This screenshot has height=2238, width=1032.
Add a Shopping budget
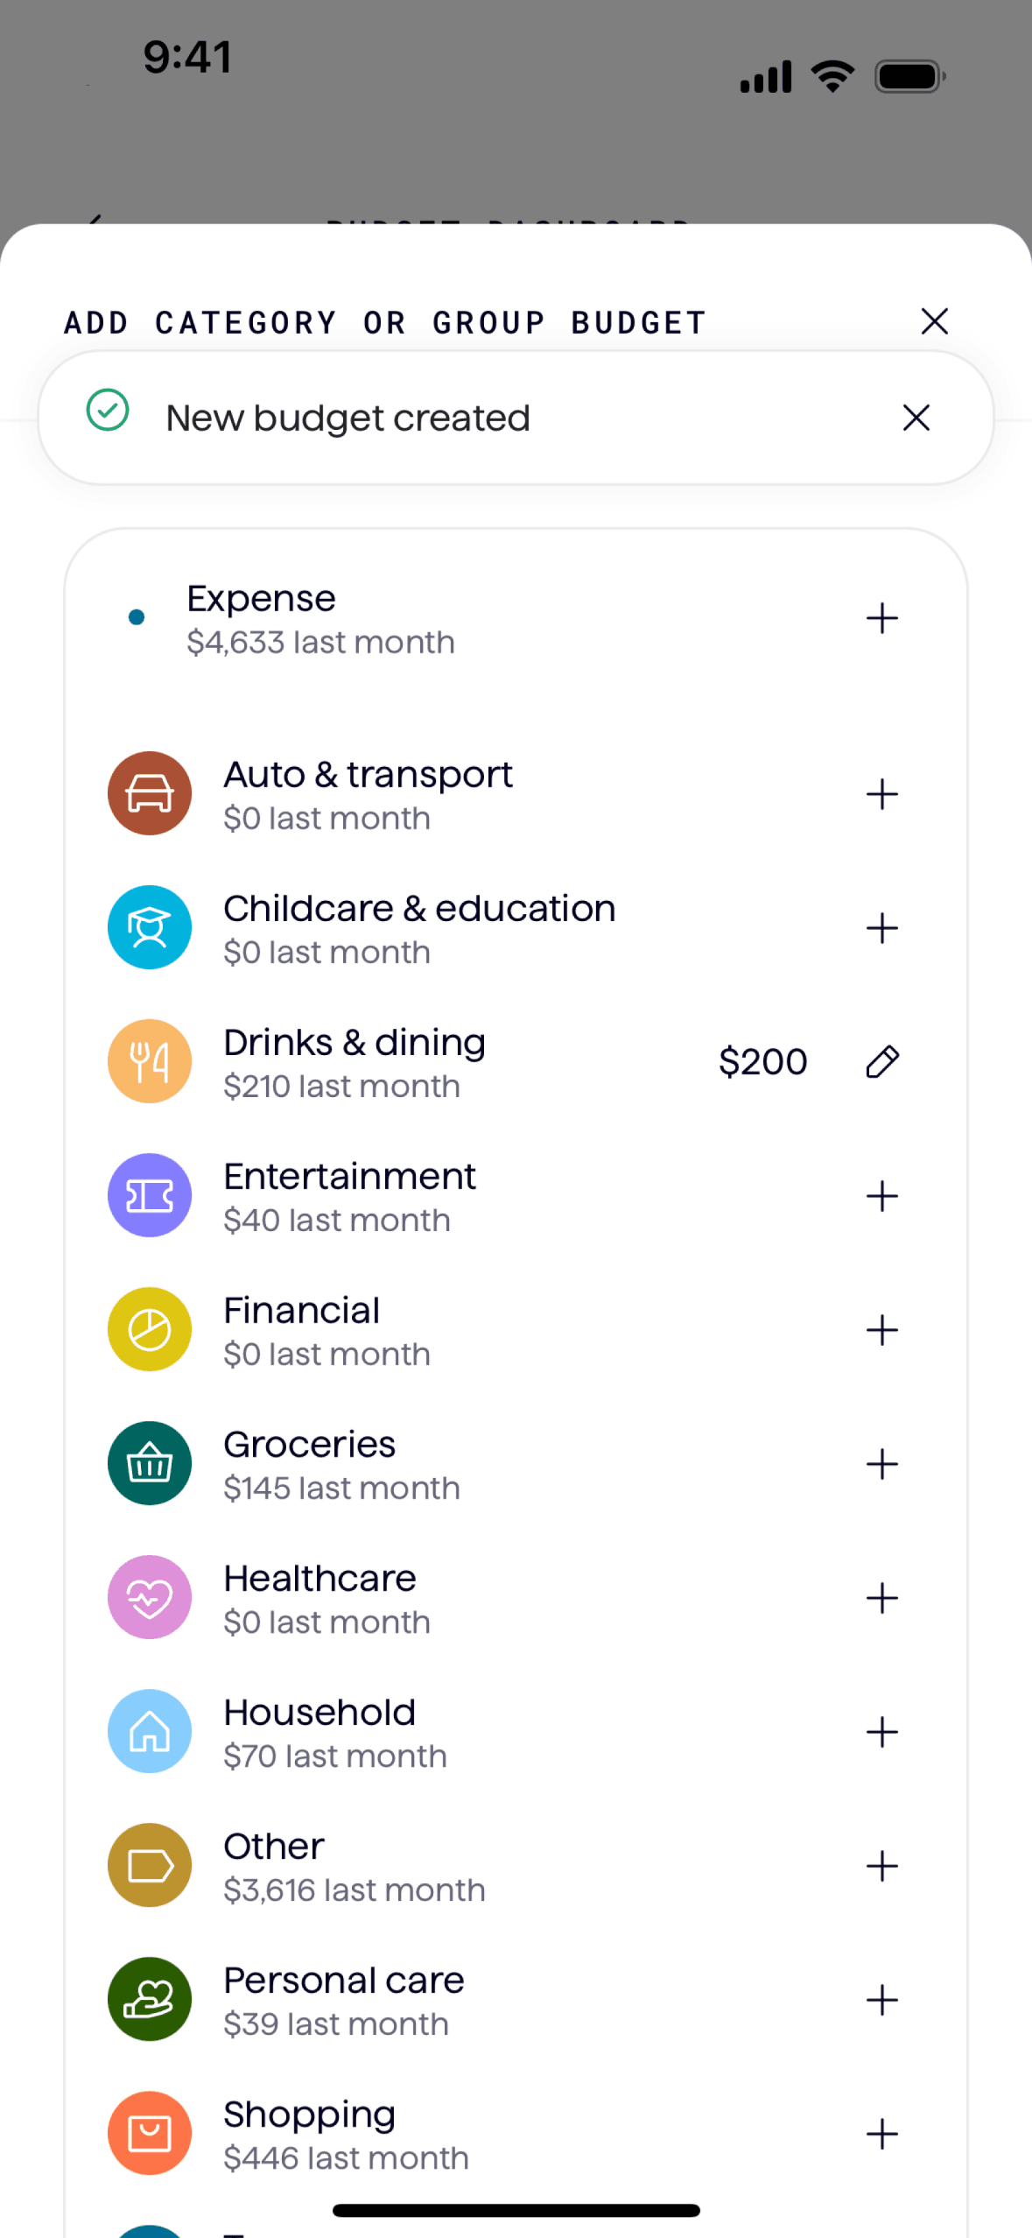point(881,2134)
